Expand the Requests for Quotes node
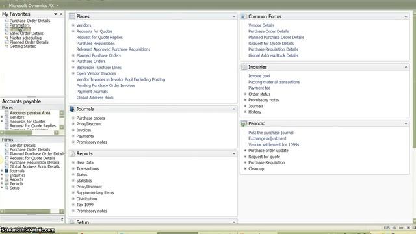 73,31
